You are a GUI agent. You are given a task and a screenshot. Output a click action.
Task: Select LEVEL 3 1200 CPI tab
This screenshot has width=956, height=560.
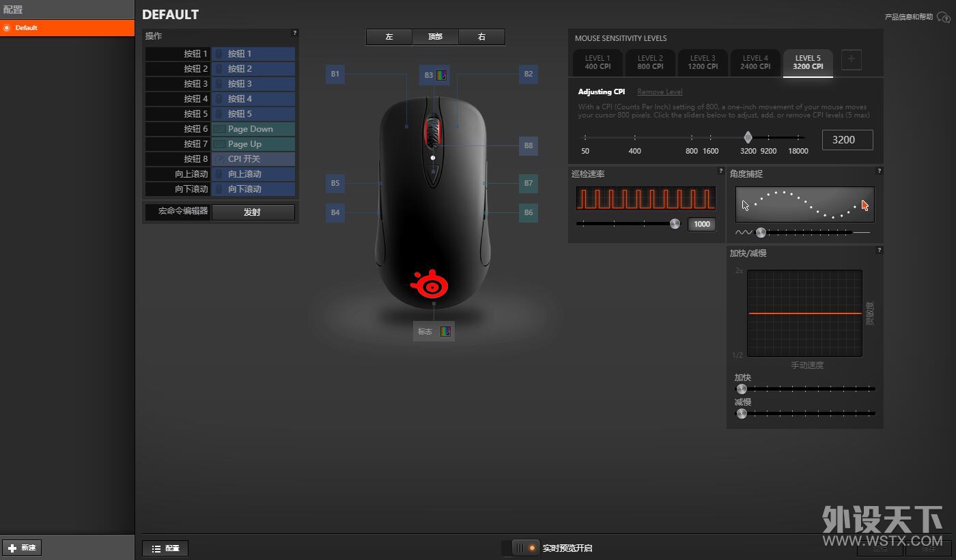(703, 63)
